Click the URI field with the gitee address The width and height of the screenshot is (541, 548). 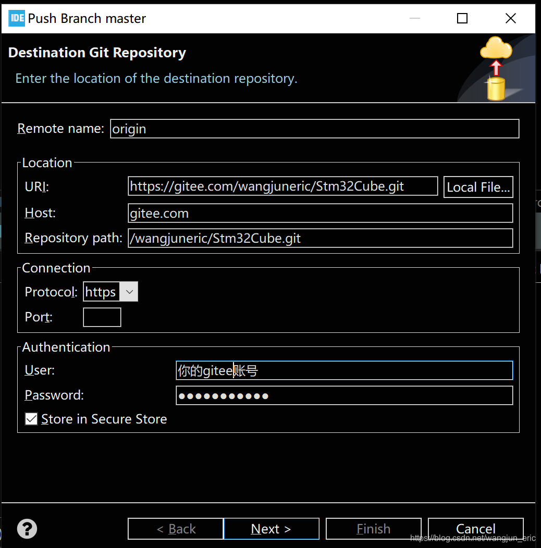(x=282, y=186)
